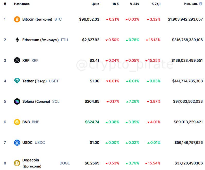Click the Dogecoin logo icon
Image resolution: width=205 pixels, height=170 pixels.
coord(17,163)
